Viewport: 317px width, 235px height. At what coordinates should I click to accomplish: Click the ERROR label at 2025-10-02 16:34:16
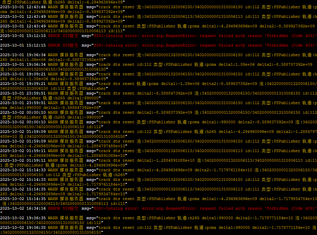(54, 208)
